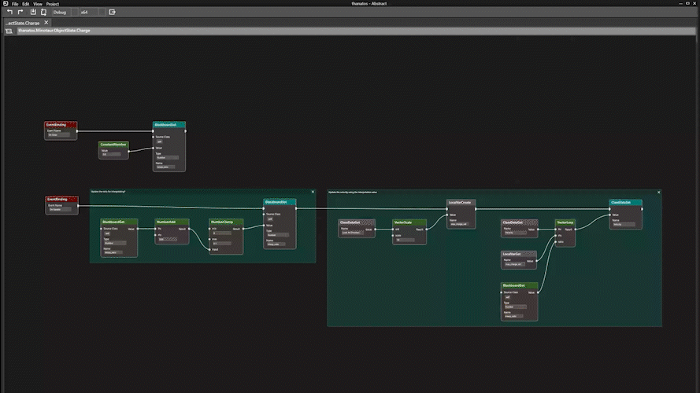Select the LocalVarGet node header
This screenshot has height=393, width=700.
click(518, 254)
